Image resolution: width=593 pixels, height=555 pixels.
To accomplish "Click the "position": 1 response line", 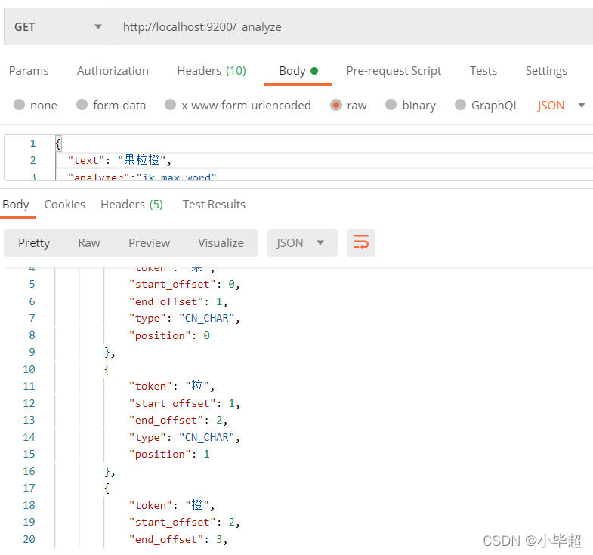I will tap(169, 454).
